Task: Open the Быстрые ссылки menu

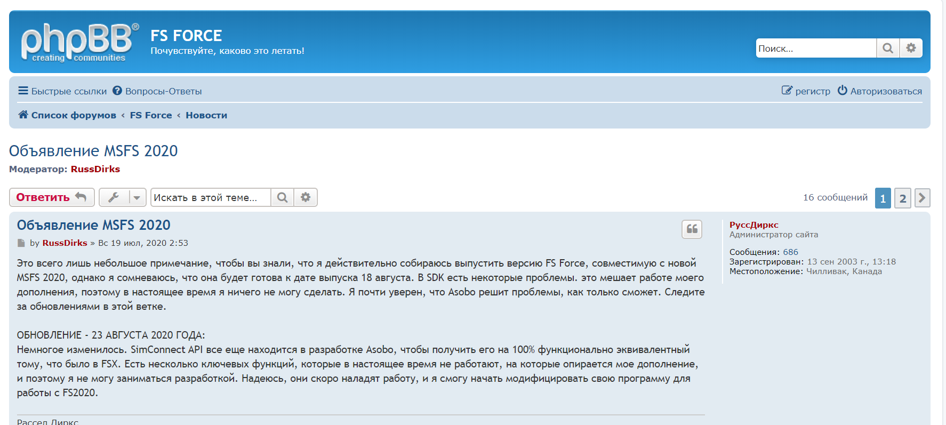Action: click(62, 91)
